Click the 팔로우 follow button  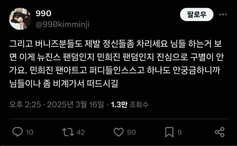tap(197, 14)
